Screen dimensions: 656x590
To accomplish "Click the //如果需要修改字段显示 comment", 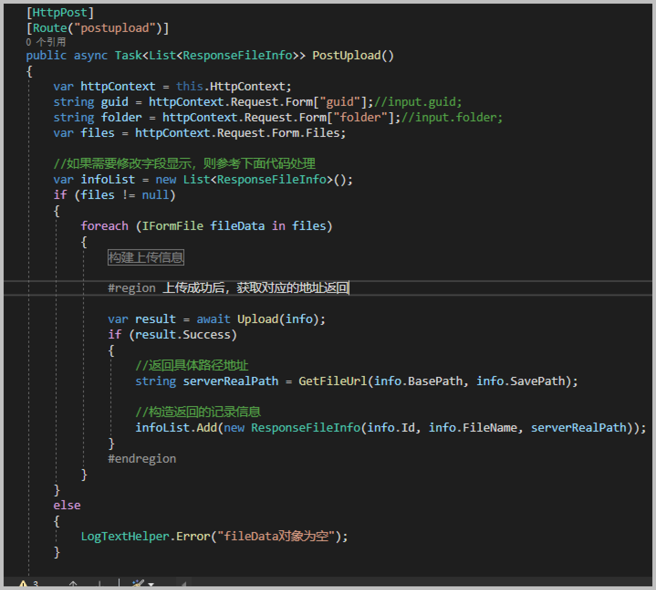I will click(184, 163).
